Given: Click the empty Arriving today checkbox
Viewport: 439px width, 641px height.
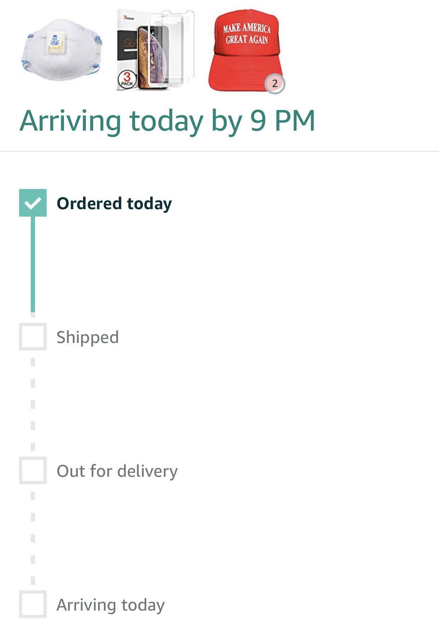Looking at the screenshot, I should pyautogui.click(x=33, y=604).
